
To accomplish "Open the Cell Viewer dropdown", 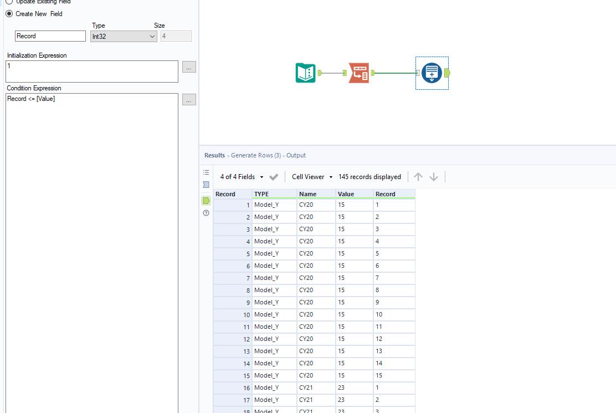I will click(311, 176).
